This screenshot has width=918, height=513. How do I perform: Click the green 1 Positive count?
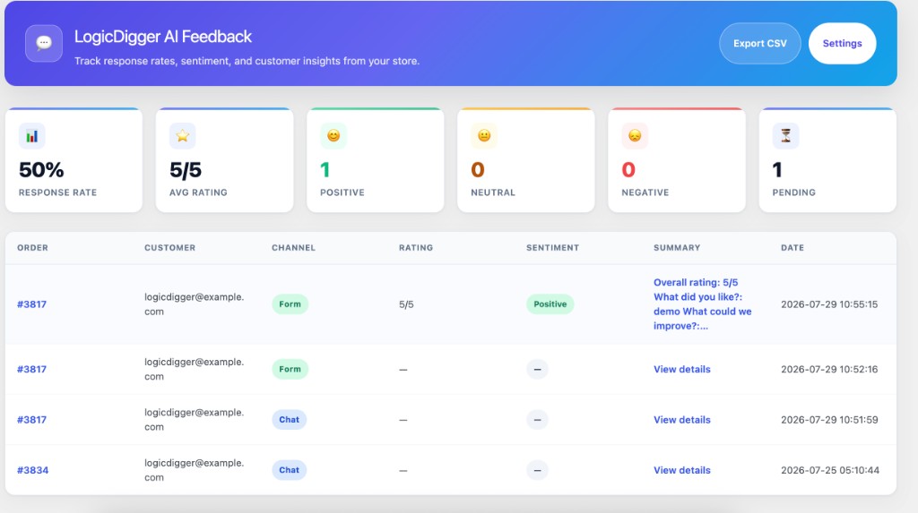coord(325,170)
